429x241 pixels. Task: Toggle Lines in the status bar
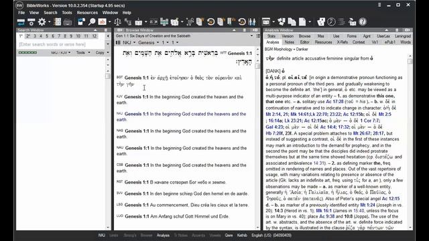coord(114,235)
